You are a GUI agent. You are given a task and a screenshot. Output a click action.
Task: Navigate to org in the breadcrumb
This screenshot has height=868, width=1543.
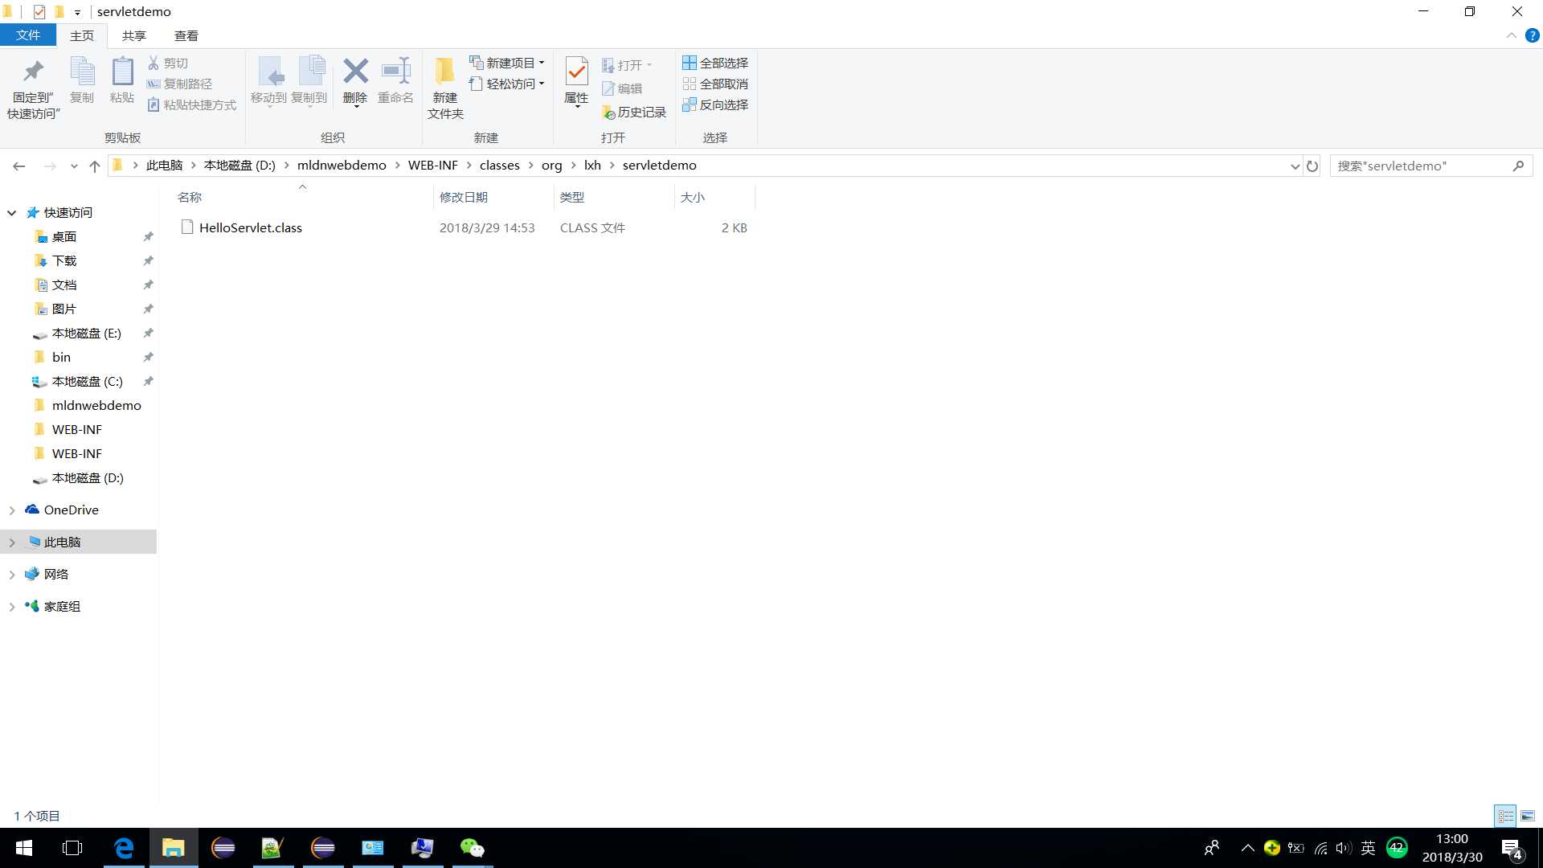pyautogui.click(x=551, y=166)
